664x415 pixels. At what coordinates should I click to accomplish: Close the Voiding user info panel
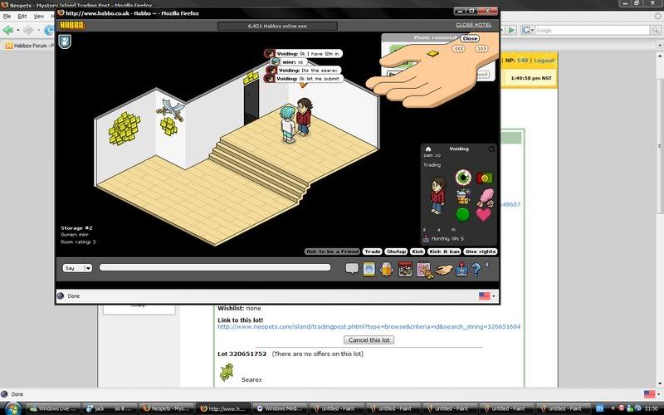(491, 149)
